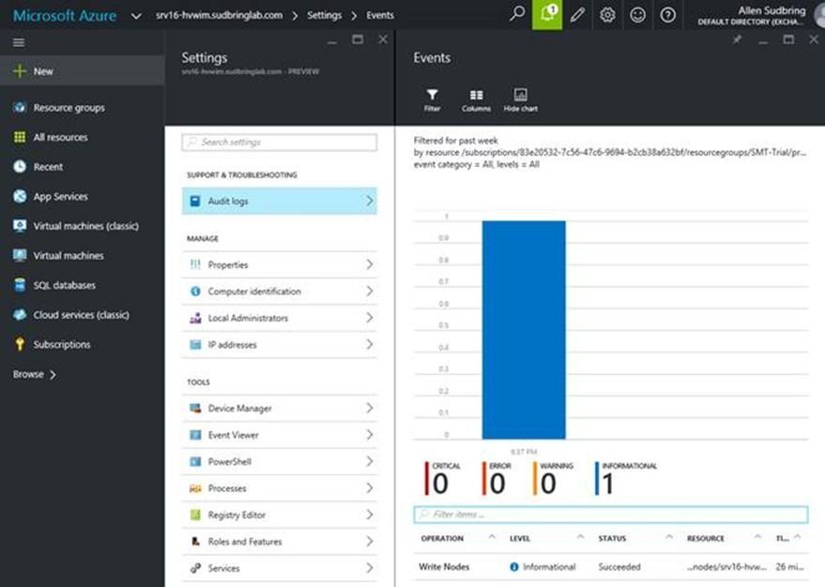Screen dimensions: 825x587
Task: Click the blue chart bar
Action: pos(524,329)
